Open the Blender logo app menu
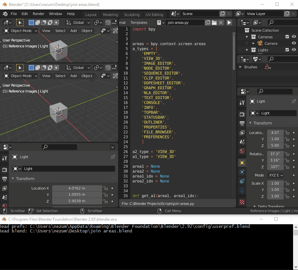Image resolution: width=298 pixels, height=270 pixels. pyautogui.click(x=5, y=14)
